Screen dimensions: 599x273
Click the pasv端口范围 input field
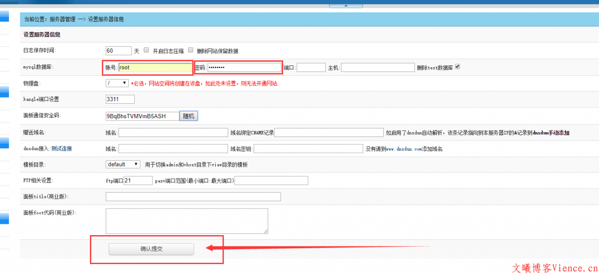point(271,180)
